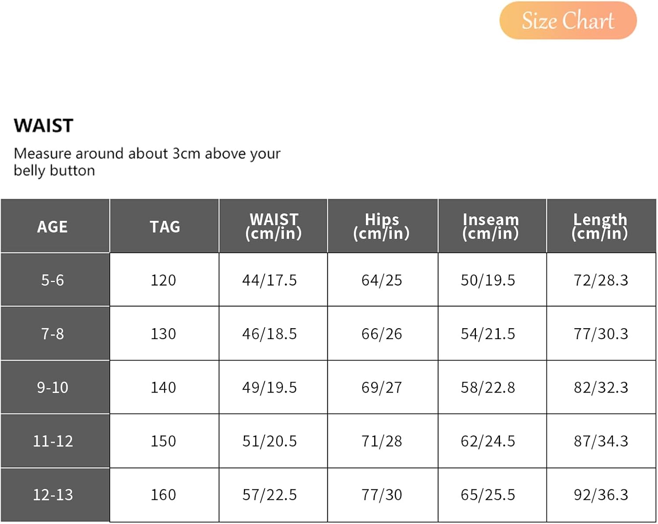Viewport: 658px width, 524px height.
Task: Click the WAIST heading above the table
Action: coord(43,126)
